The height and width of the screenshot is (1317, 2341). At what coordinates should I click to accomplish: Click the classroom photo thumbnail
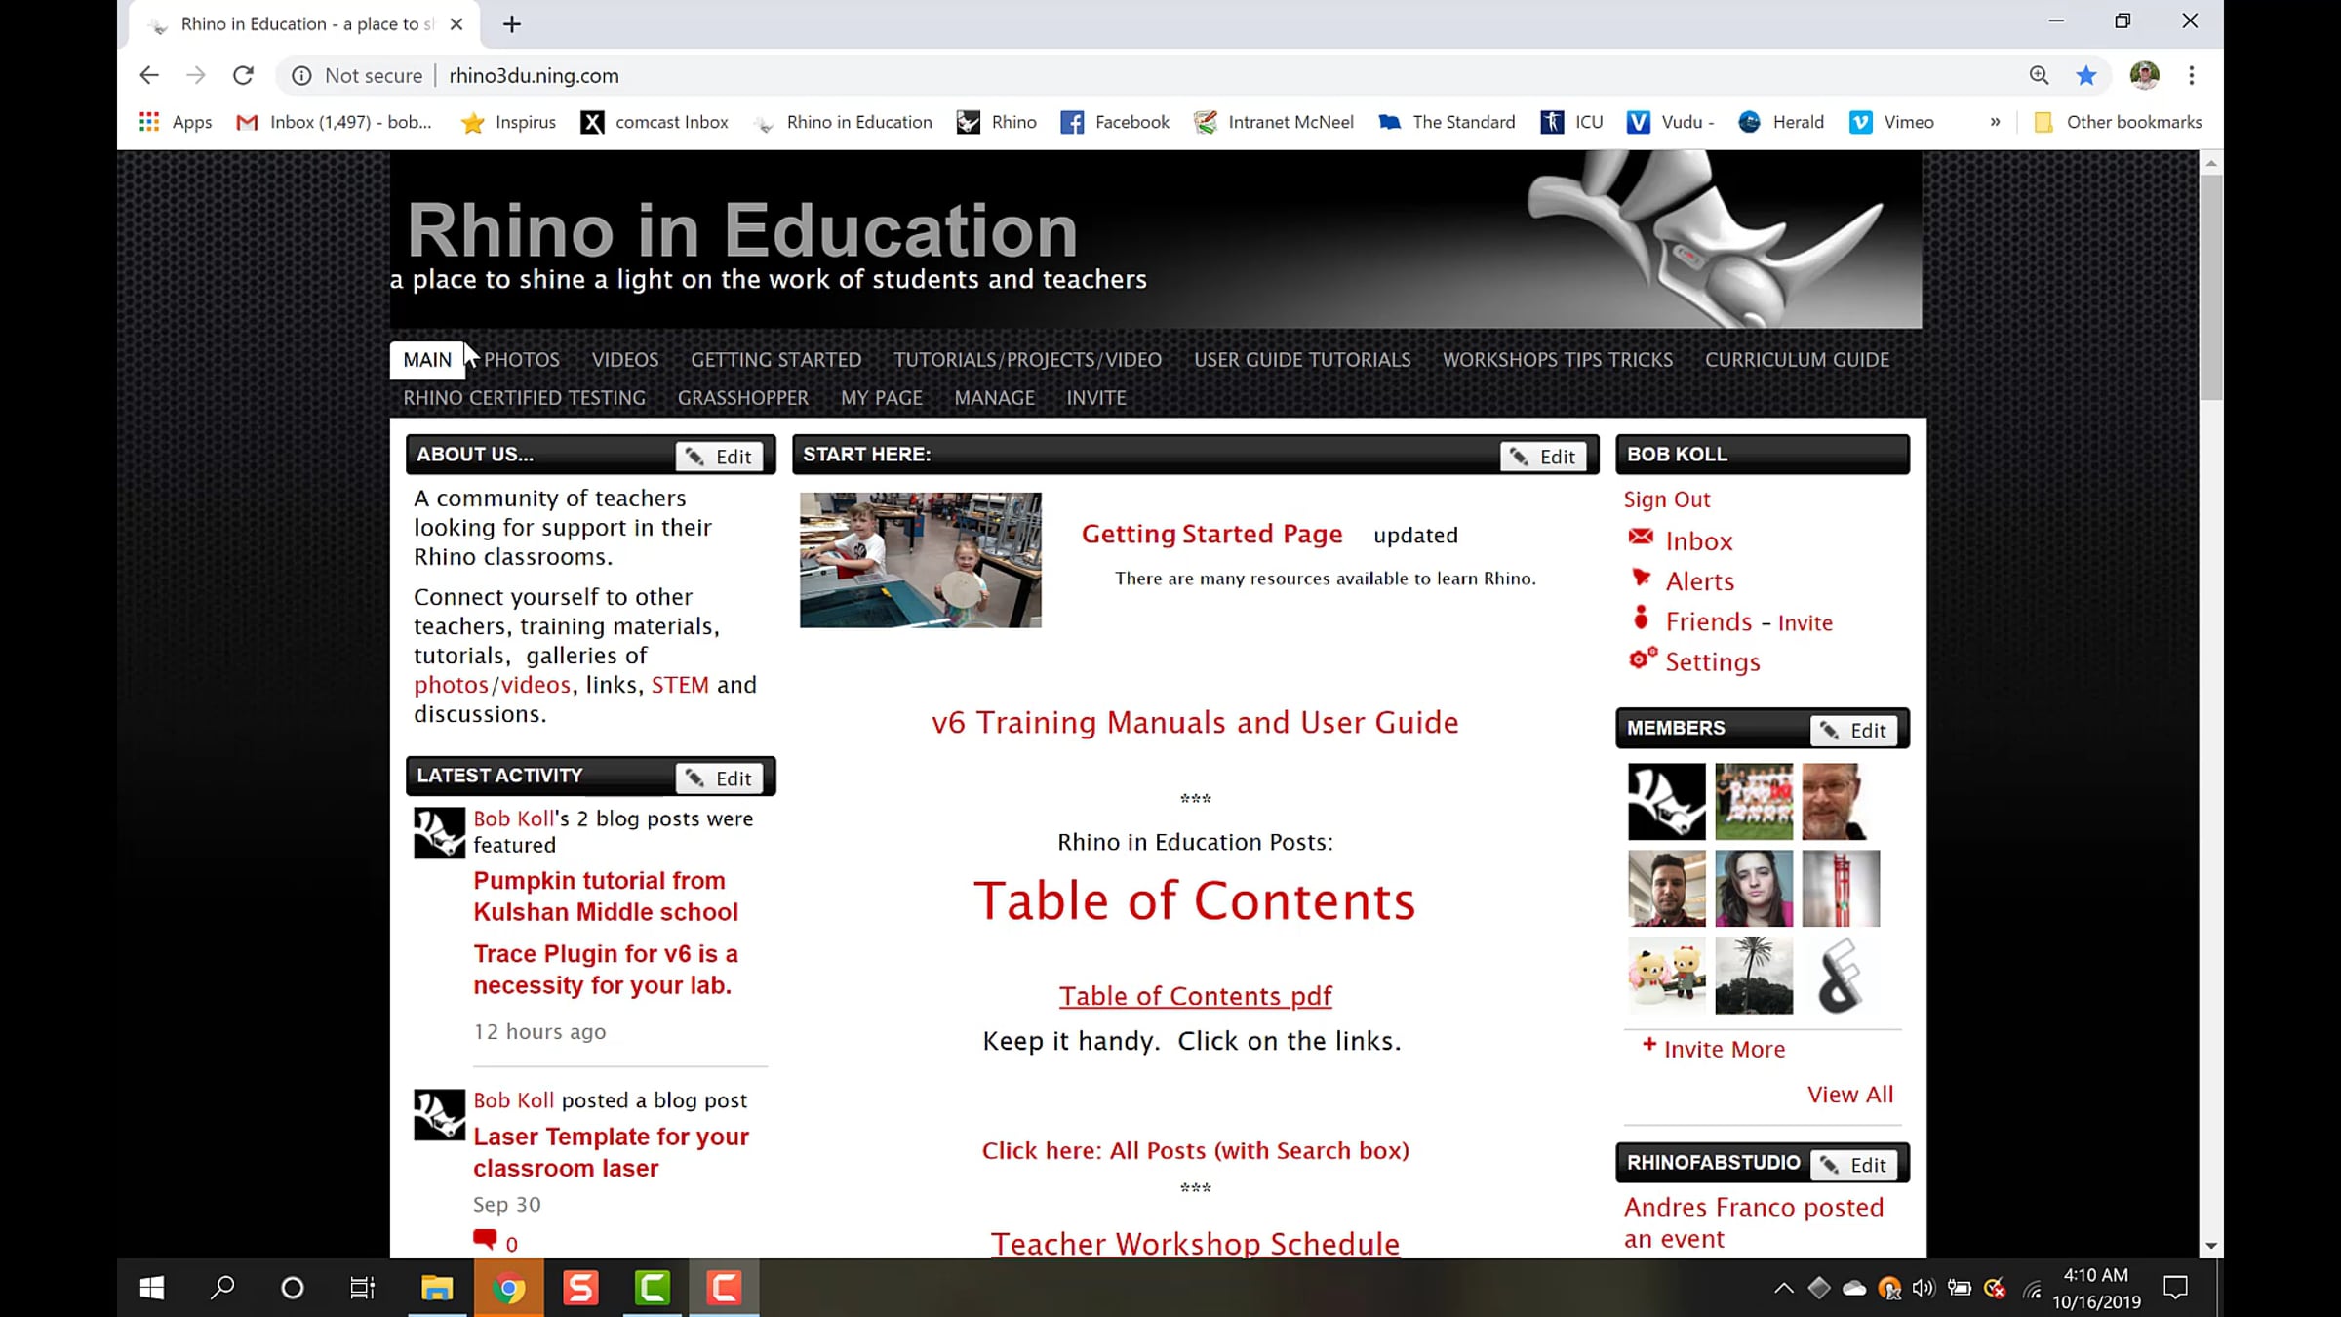(921, 560)
